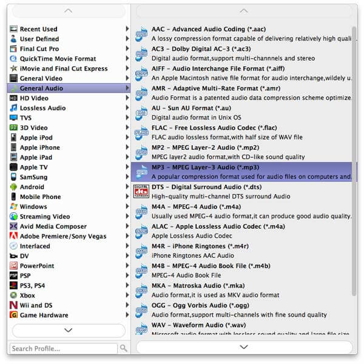Viewport: 364px width, 364px height.
Task: Open the Apple iPhone category
Action: 69,147
